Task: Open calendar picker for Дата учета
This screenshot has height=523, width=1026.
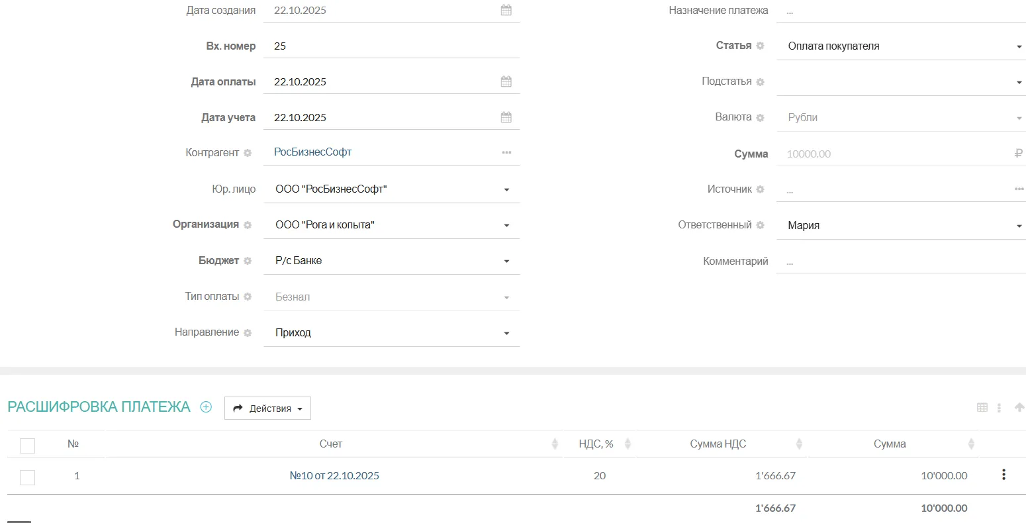Action: click(506, 118)
